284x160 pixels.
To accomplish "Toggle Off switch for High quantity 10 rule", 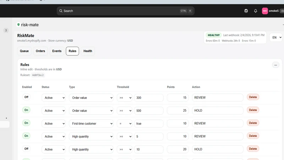I will [26, 149].
